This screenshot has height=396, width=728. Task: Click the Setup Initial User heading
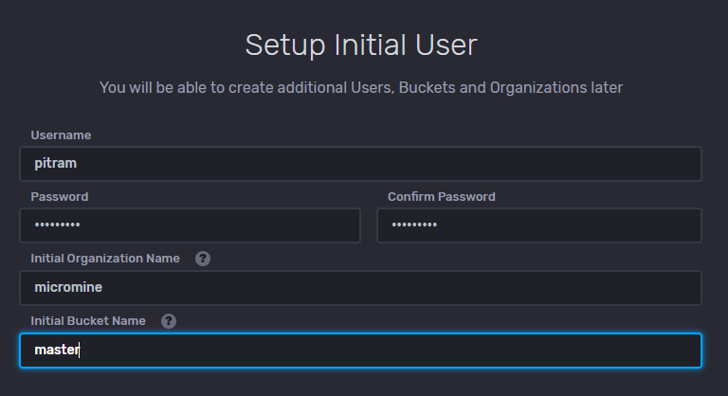click(361, 45)
